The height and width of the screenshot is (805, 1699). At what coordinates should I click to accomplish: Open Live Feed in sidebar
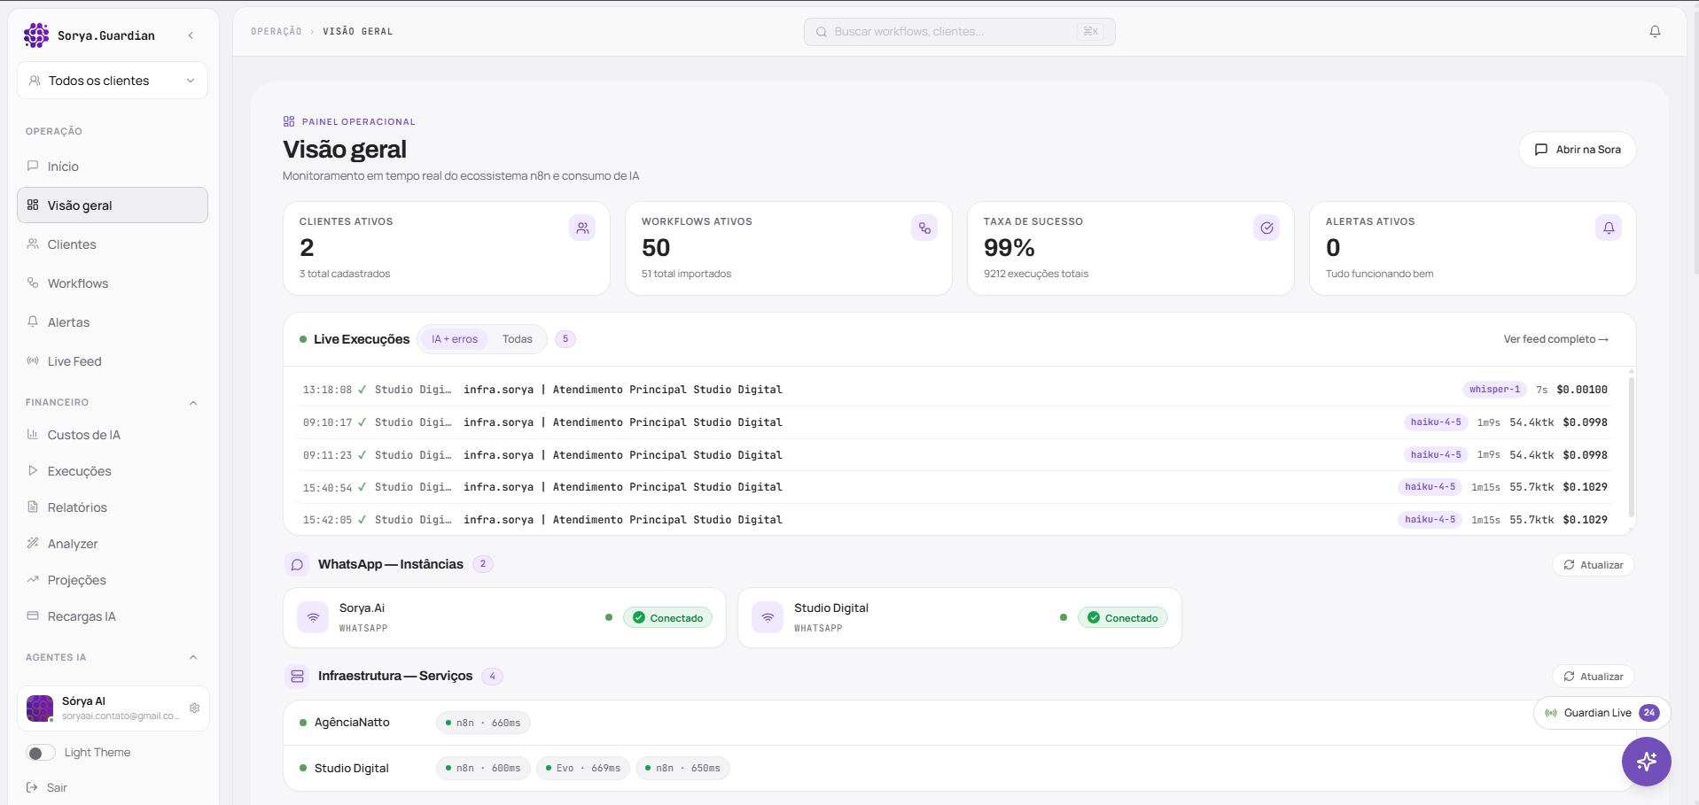(x=113, y=361)
